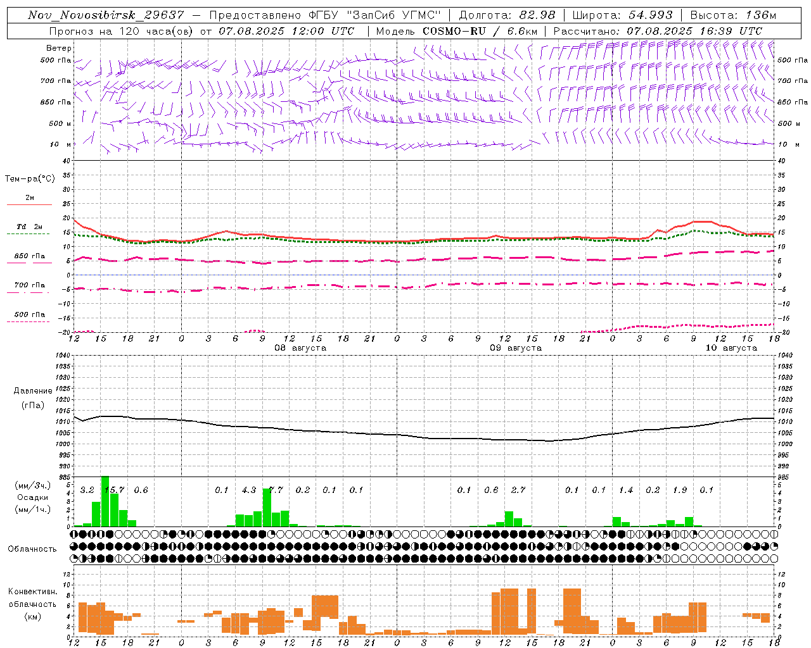This screenshot has height=648, width=811.
Task: Click the Широта: 54.993 value
Action: click(x=623, y=15)
